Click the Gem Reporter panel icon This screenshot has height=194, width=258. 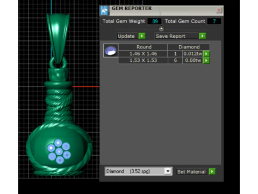tap(104, 10)
